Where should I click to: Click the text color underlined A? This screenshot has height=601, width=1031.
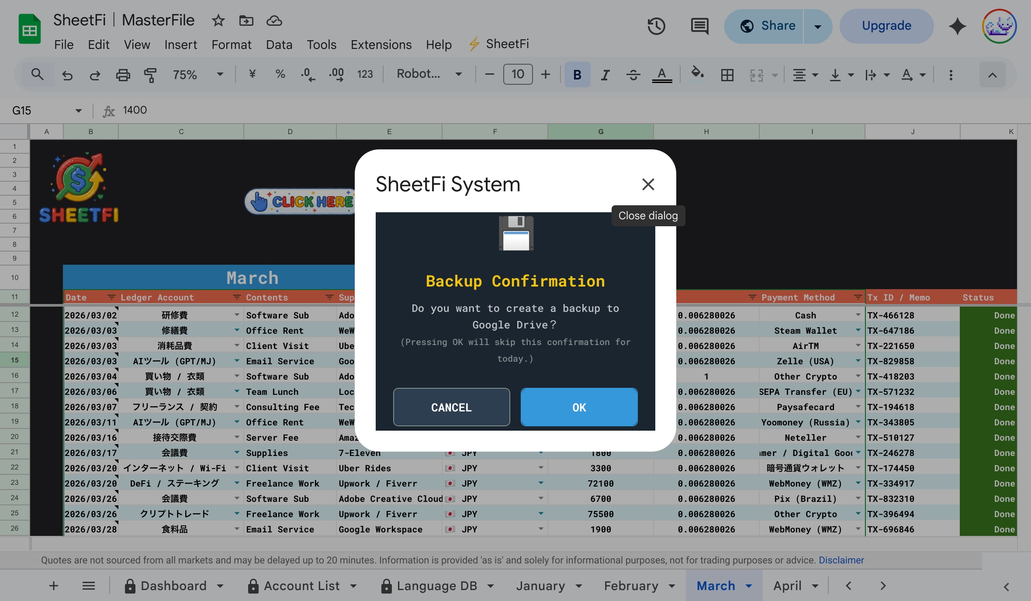[x=662, y=75]
